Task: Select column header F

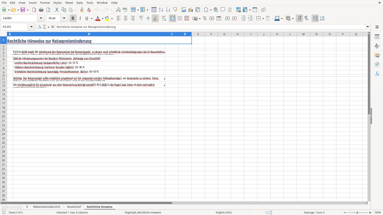Action: click(211, 34)
